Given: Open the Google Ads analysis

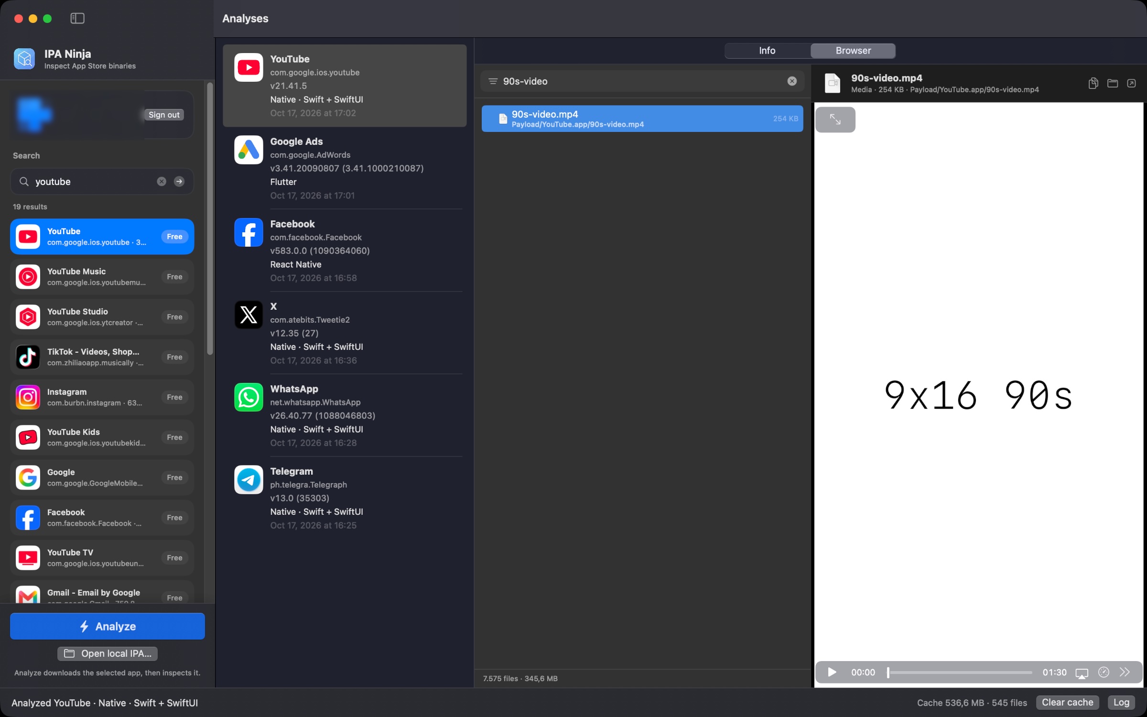Looking at the screenshot, I should point(345,168).
